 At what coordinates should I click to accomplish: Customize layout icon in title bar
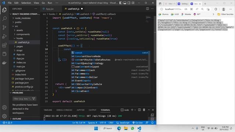[133, 3]
